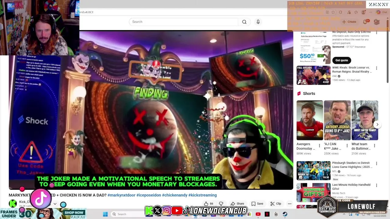Open options menu for the OTTO Insurance ad
The image size is (390, 219).
point(377,33)
